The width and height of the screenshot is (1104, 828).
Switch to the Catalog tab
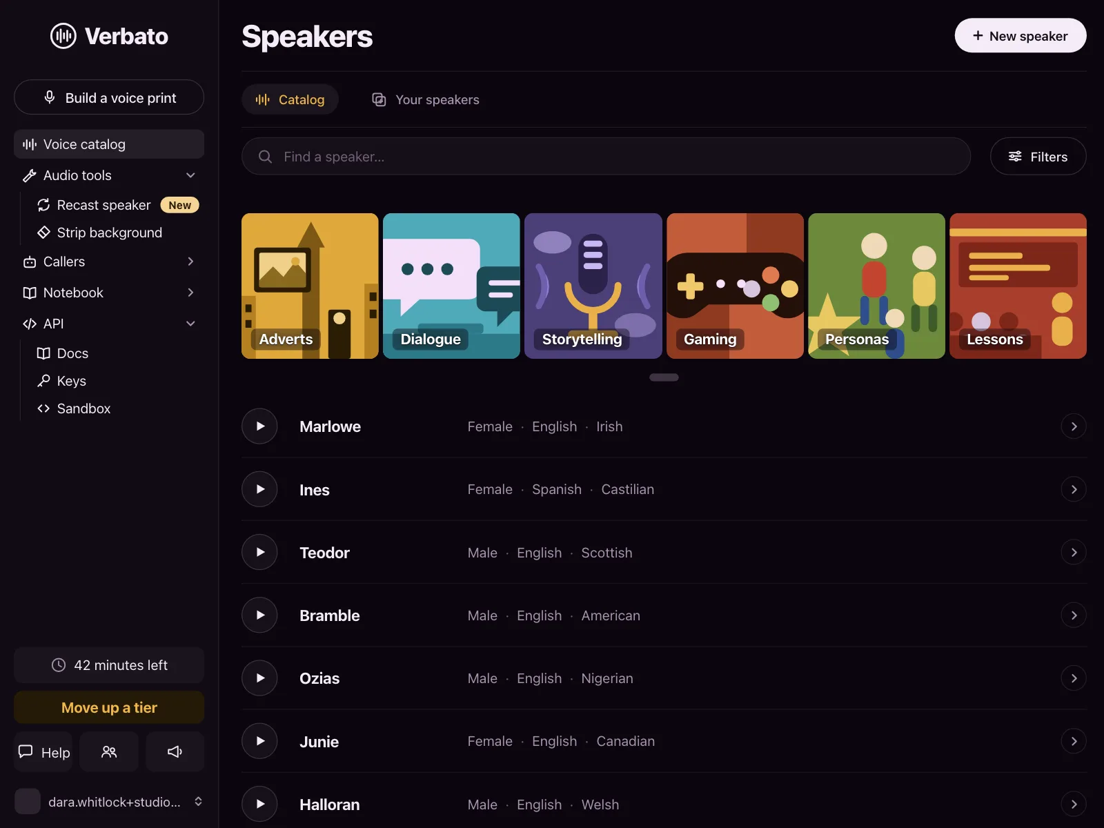point(290,99)
